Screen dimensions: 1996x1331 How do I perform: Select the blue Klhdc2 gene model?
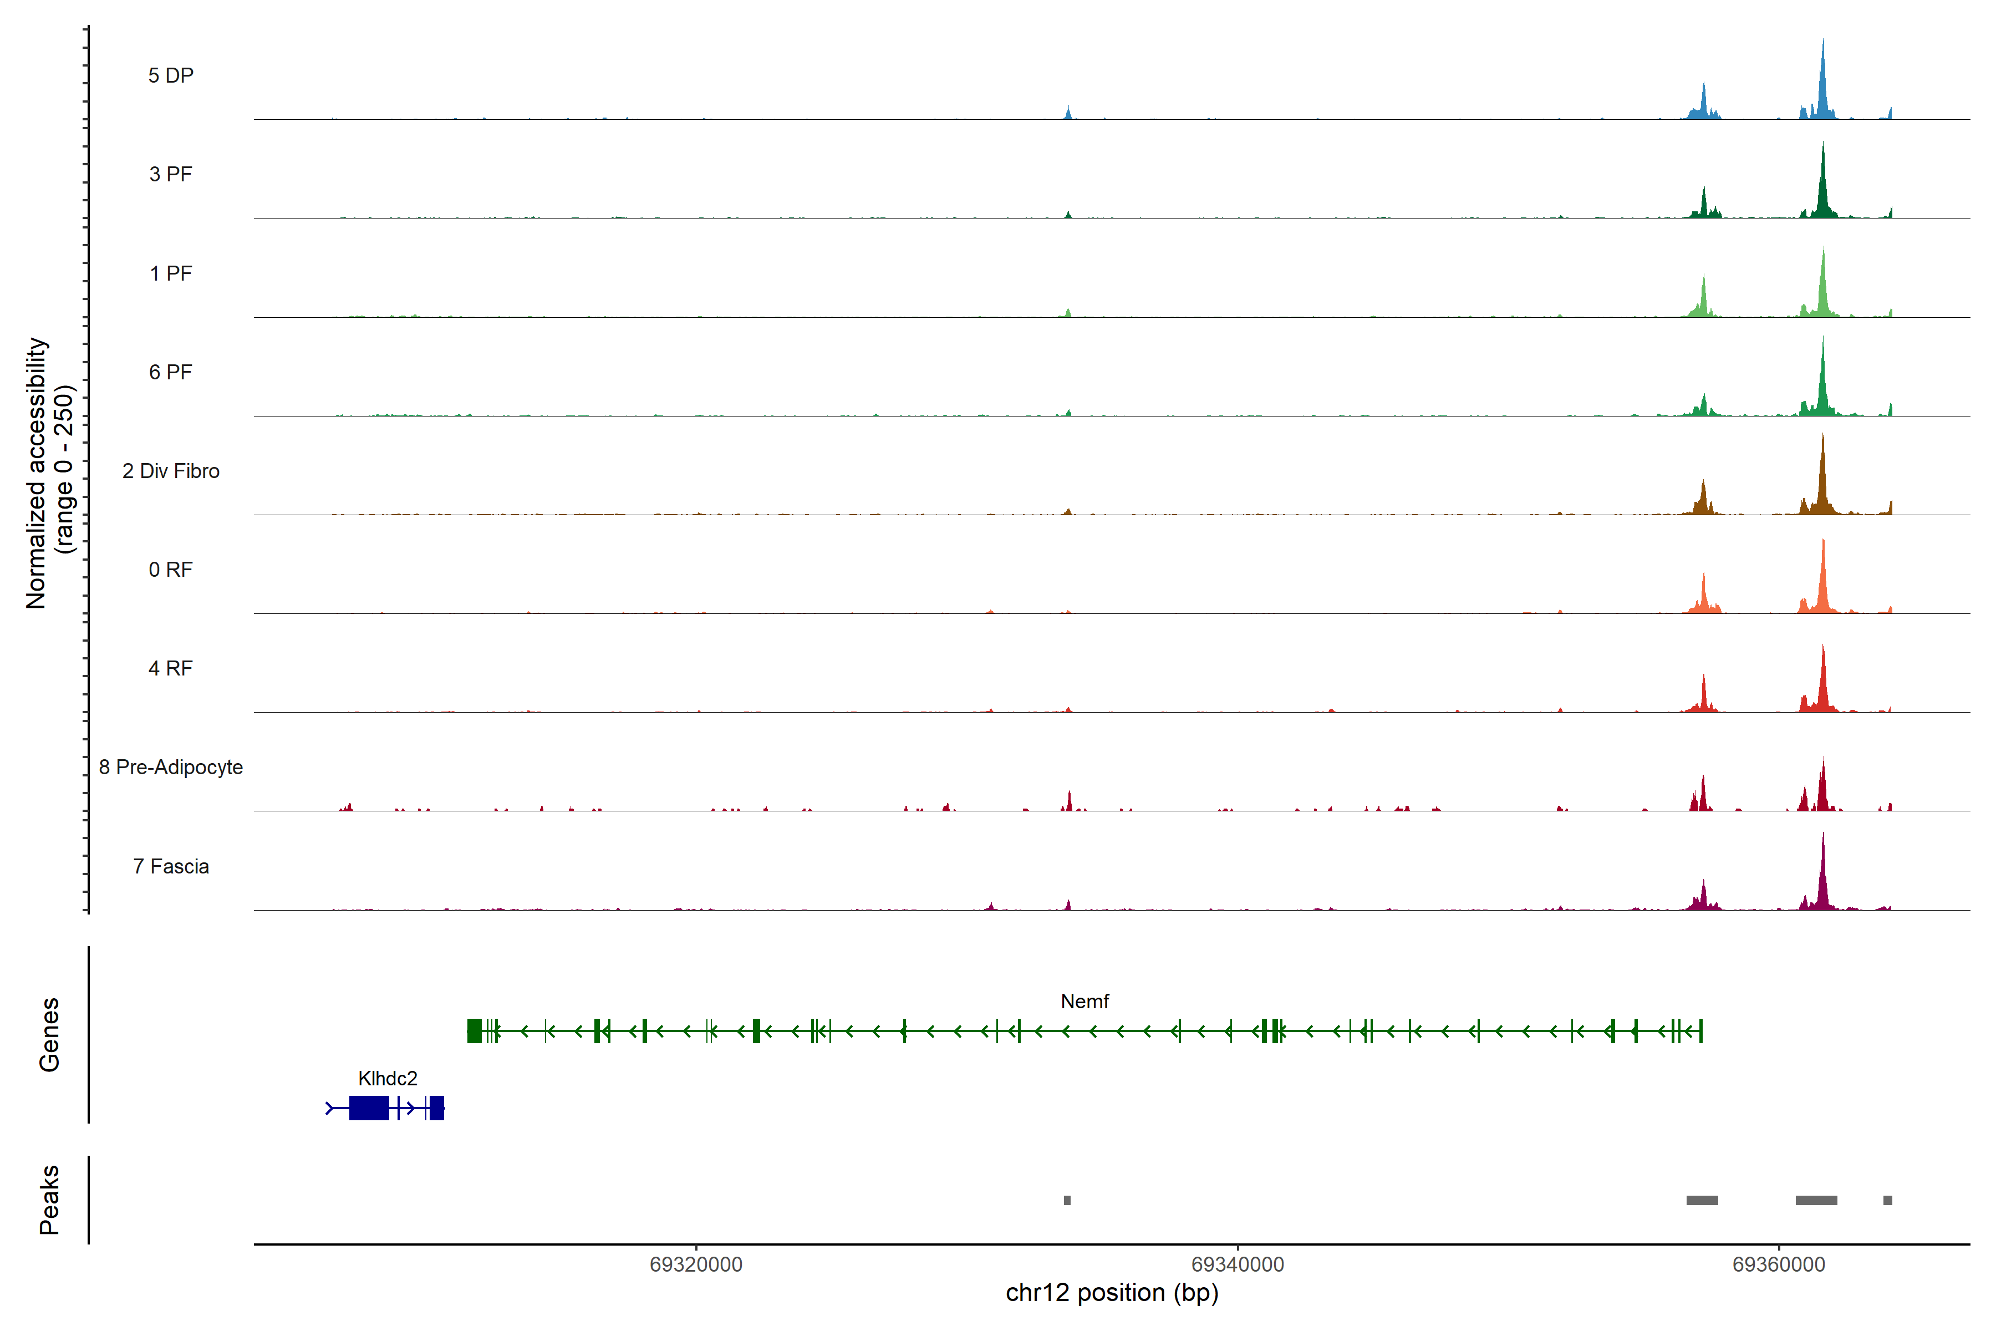tap(369, 1108)
